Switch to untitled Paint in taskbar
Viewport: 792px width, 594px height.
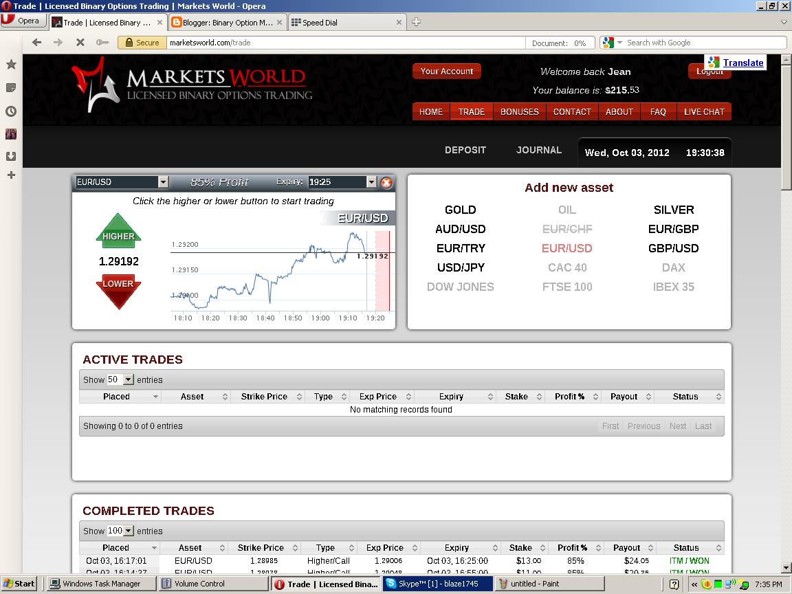[549, 584]
